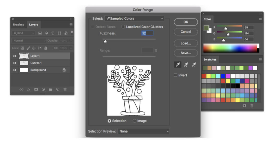Open the Selection Preview dropdown
The height and width of the screenshot is (143, 267).
coord(143,131)
